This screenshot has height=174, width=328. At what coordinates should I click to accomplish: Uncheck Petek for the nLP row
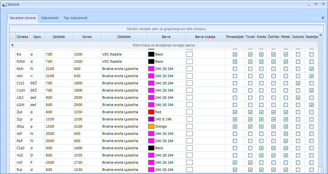coord(286,134)
